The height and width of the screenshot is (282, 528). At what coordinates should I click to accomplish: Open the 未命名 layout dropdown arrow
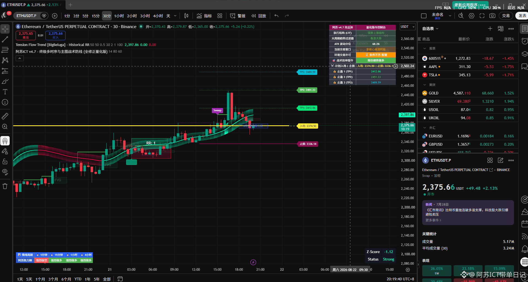pos(450,16)
